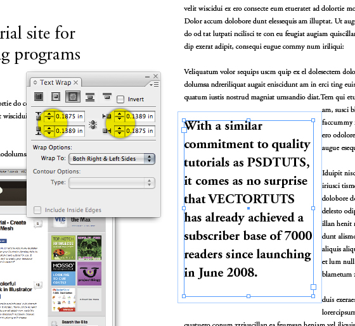Click the green skull ad thumbnail

coord(89,248)
